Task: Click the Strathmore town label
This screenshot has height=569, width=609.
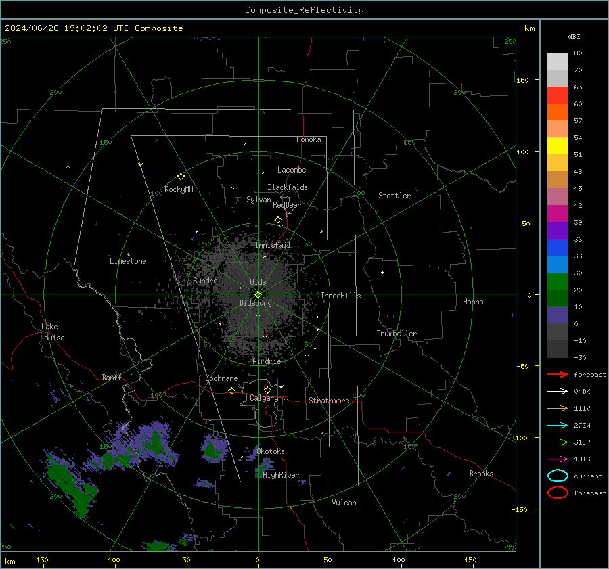Action: click(x=329, y=401)
